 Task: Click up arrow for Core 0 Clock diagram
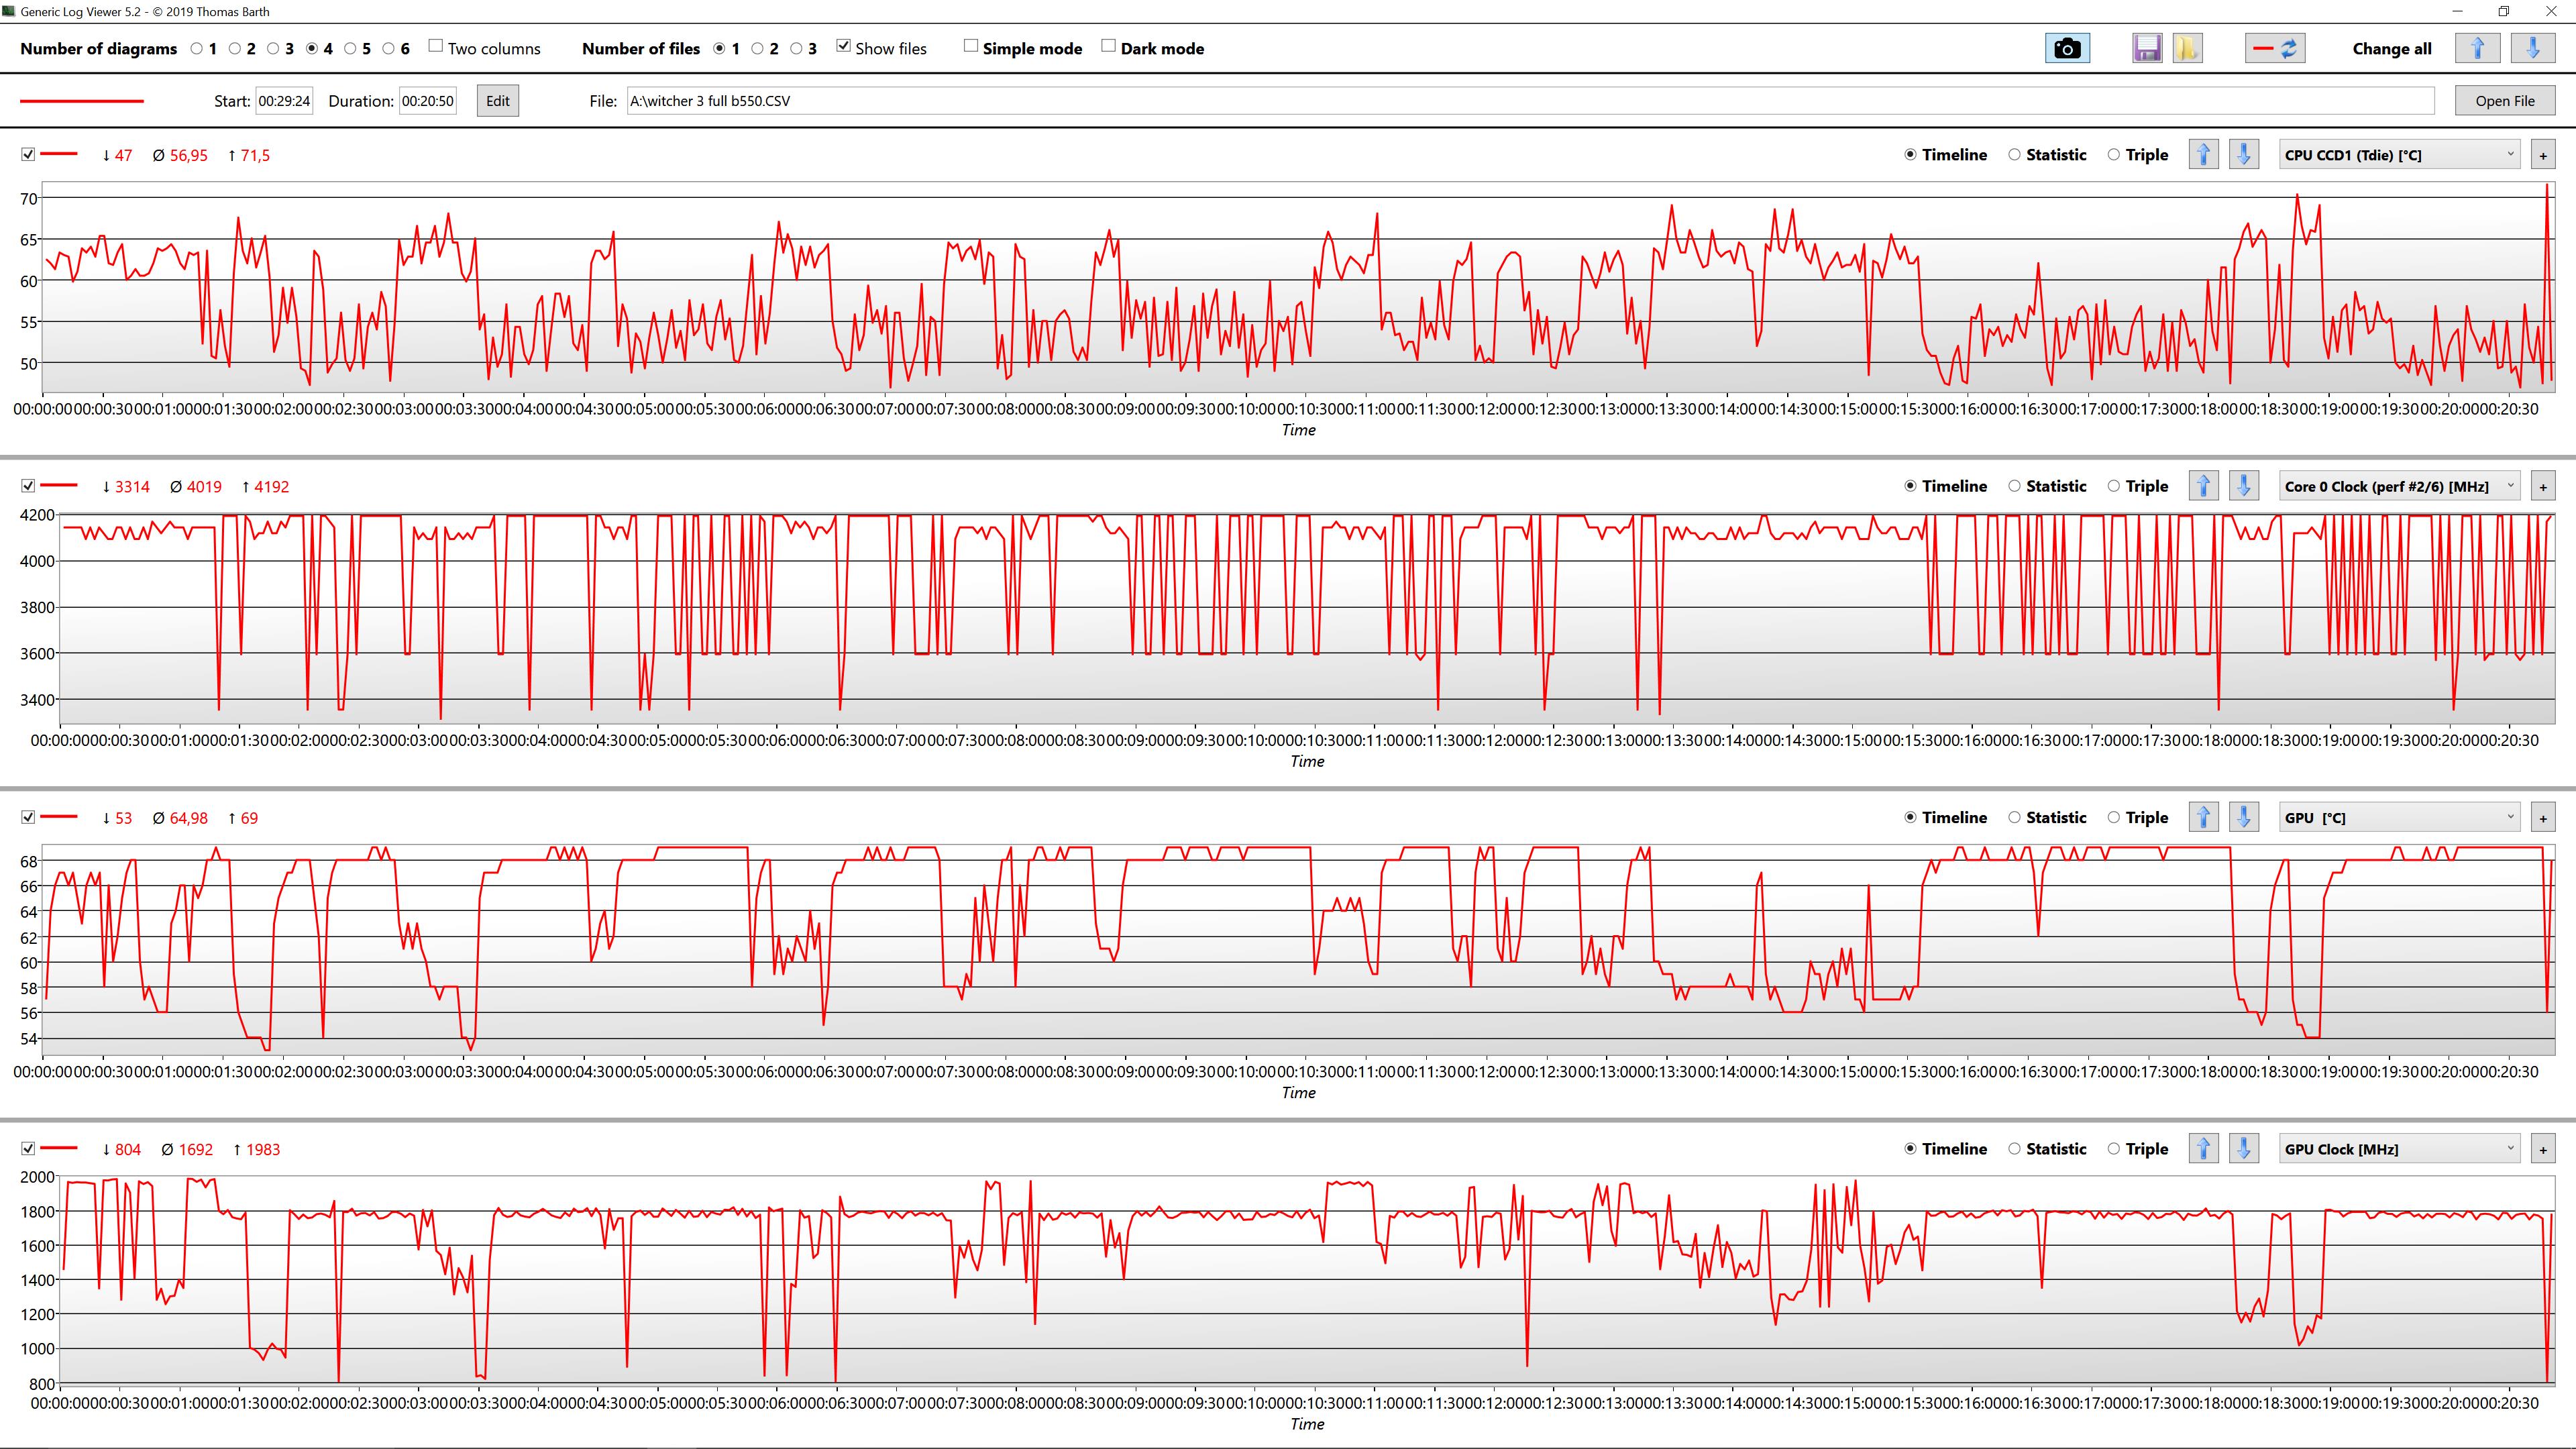point(2204,486)
